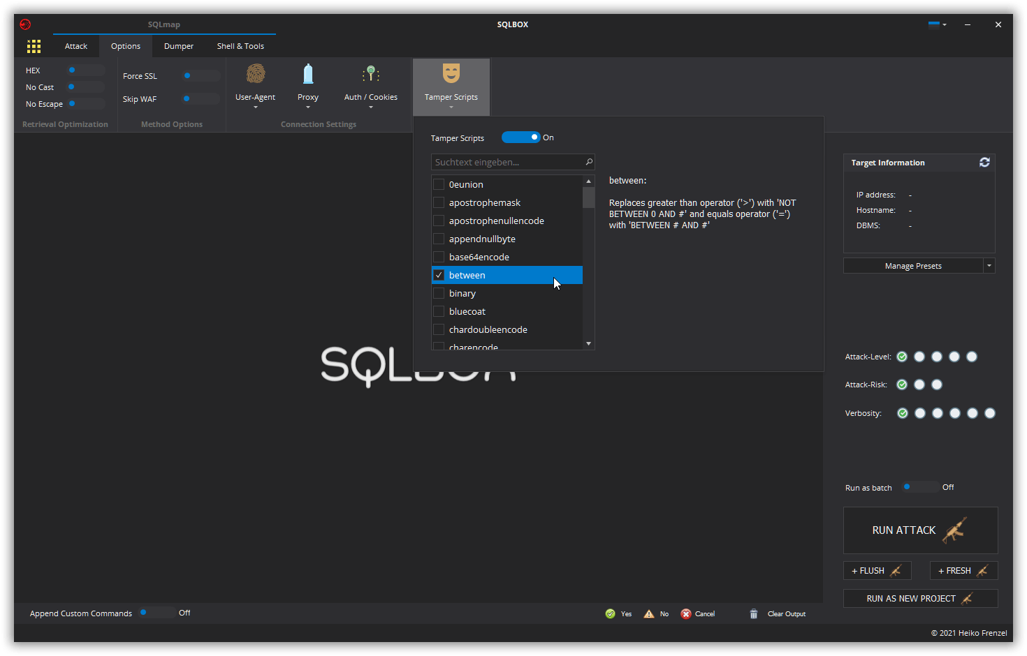Screen dimensions: 1027x656
Task: Open the Manage Presets dropdown arrow
Action: point(989,265)
